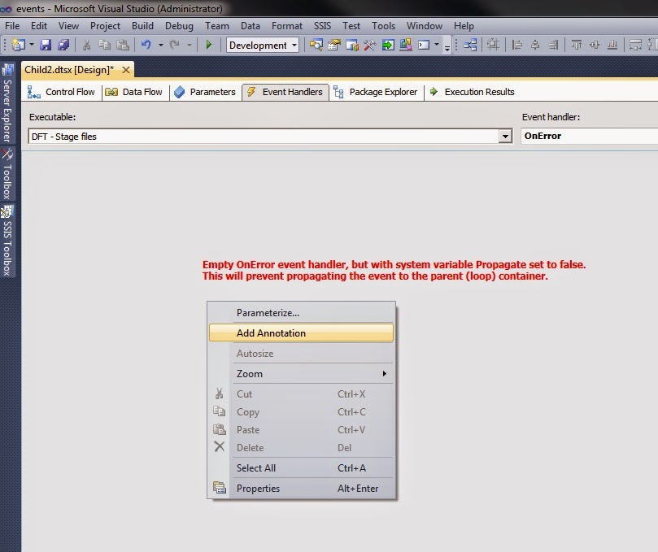Open the Undo history dropdown arrow
This screenshot has width=658, height=552.
[x=160, y=45]
